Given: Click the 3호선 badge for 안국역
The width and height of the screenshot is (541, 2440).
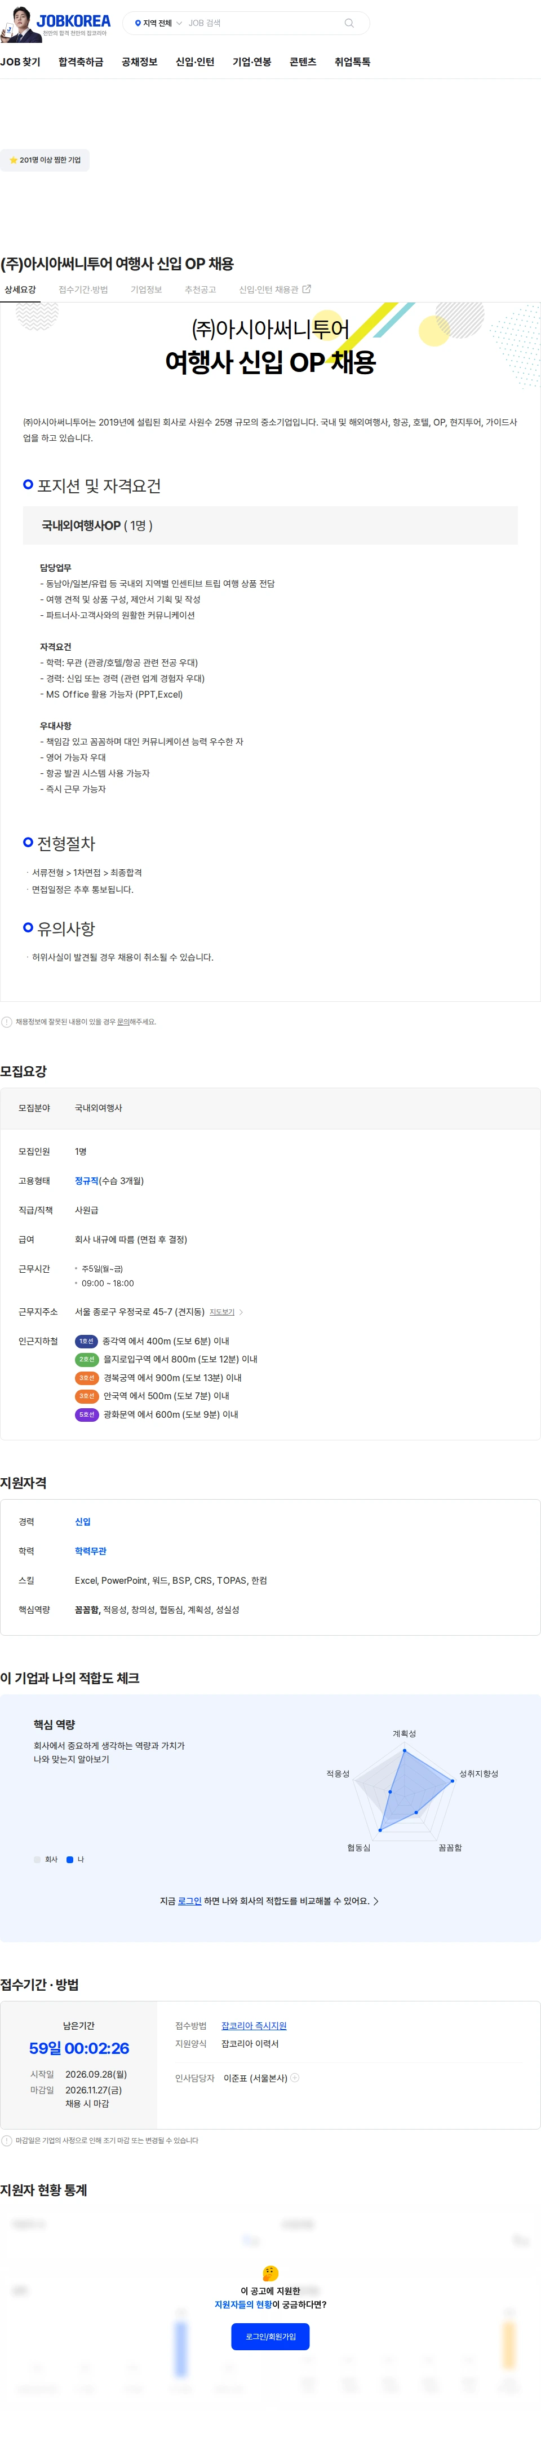Looking at the screenshot, I should pos(86,1396).
